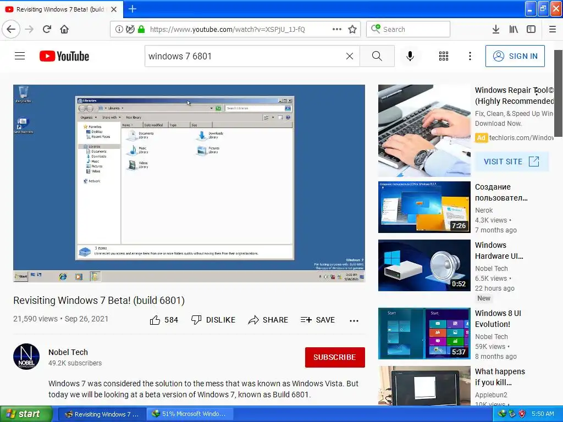The height and width of the screenshot is (422, 563).
Task: Click the green padlock security icon
Action: 141,30
